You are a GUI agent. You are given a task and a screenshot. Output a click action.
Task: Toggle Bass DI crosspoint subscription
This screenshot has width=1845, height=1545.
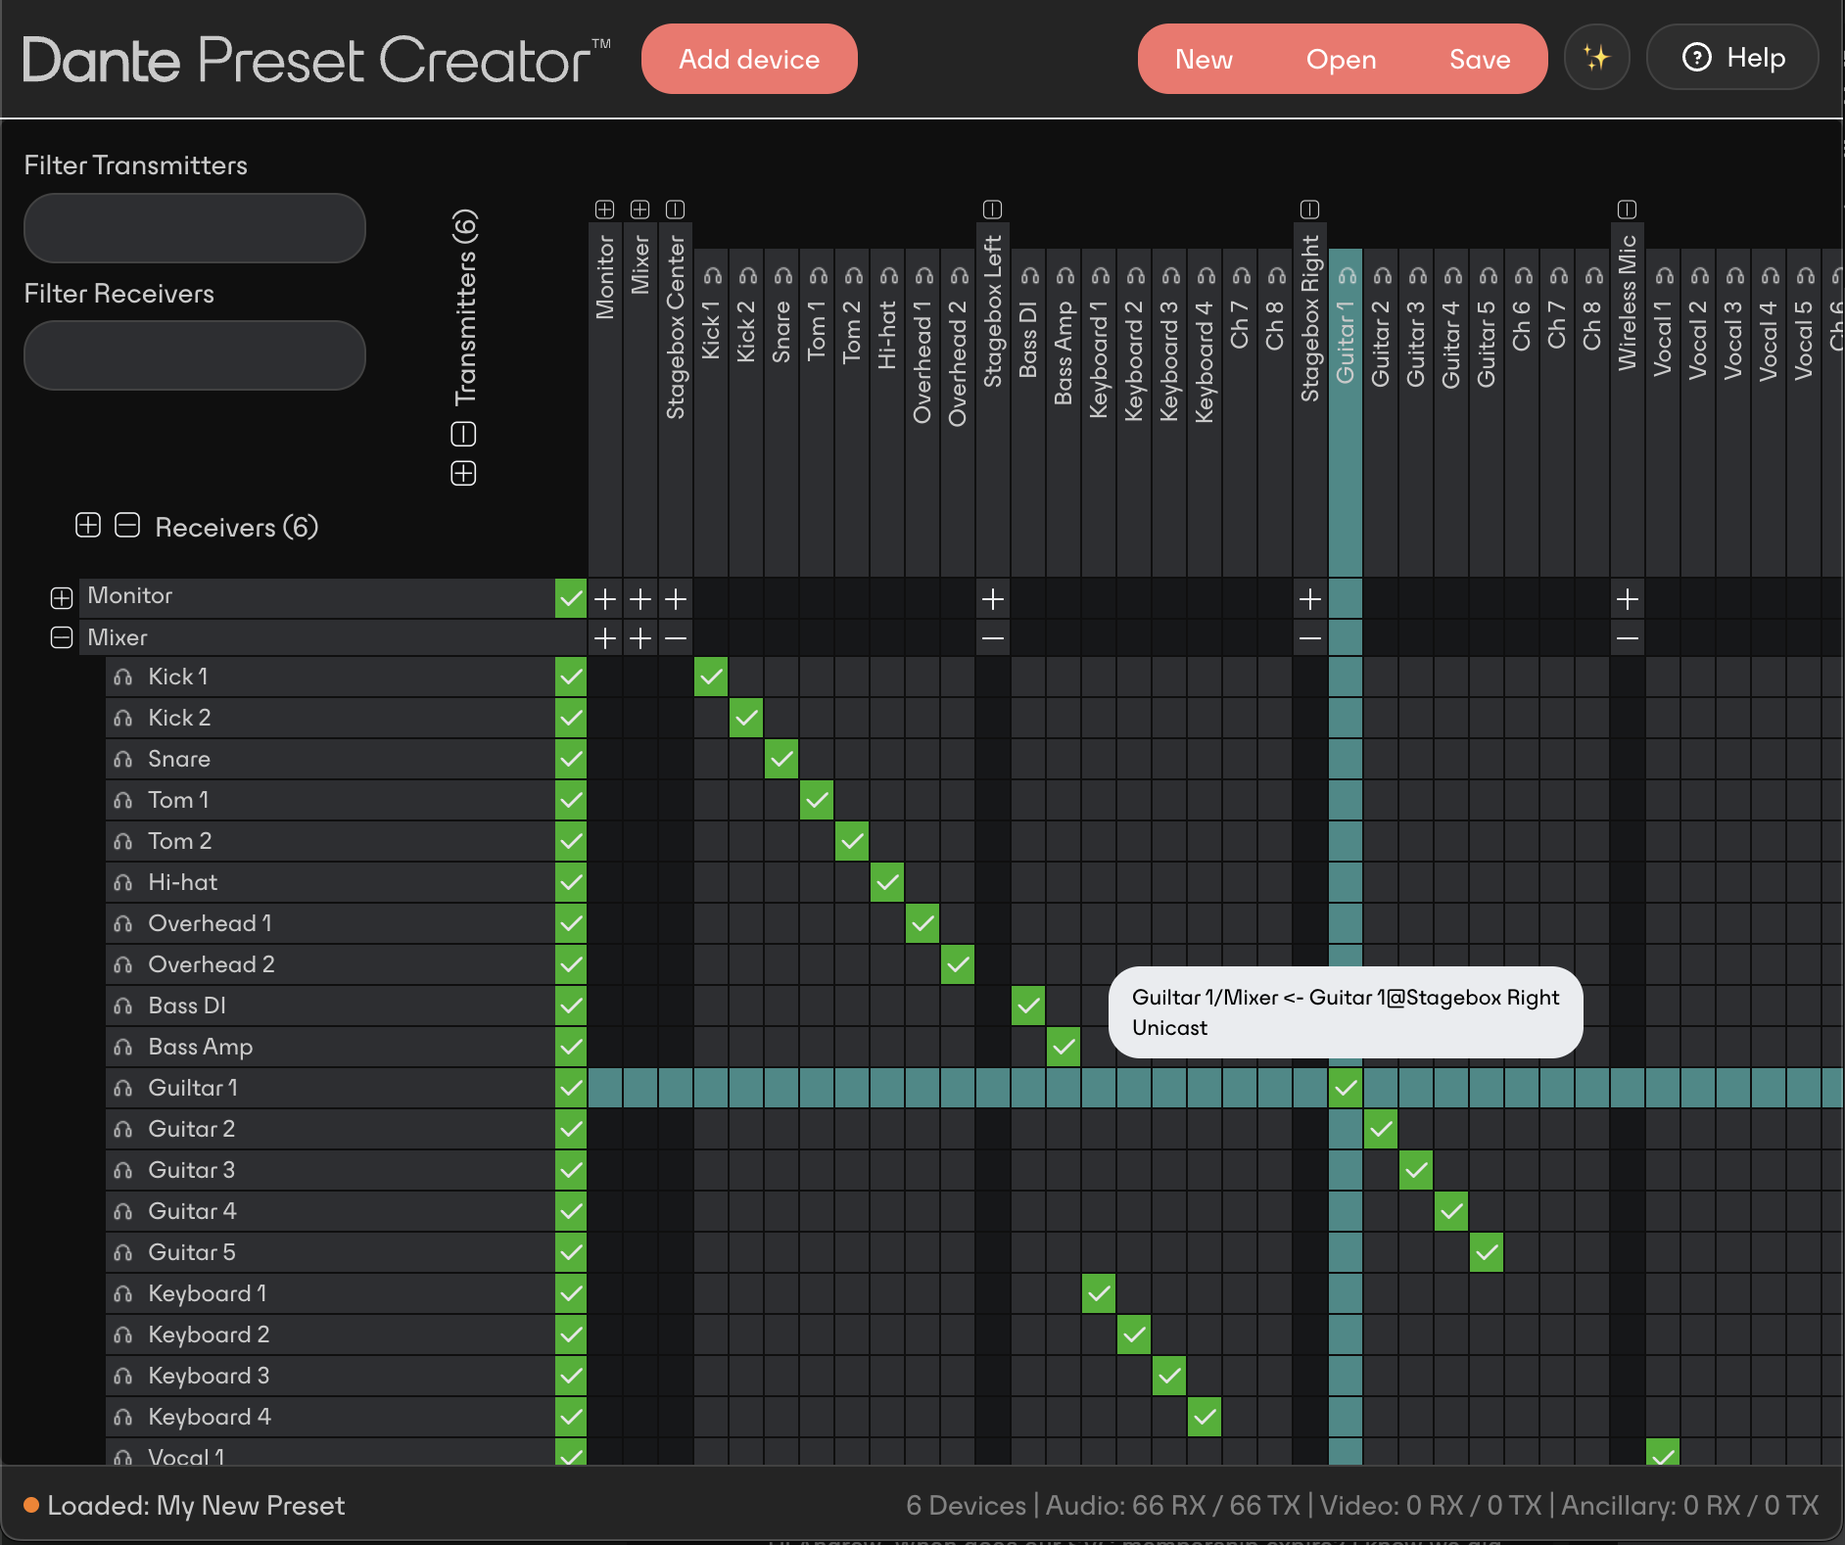[1028, 1006]
